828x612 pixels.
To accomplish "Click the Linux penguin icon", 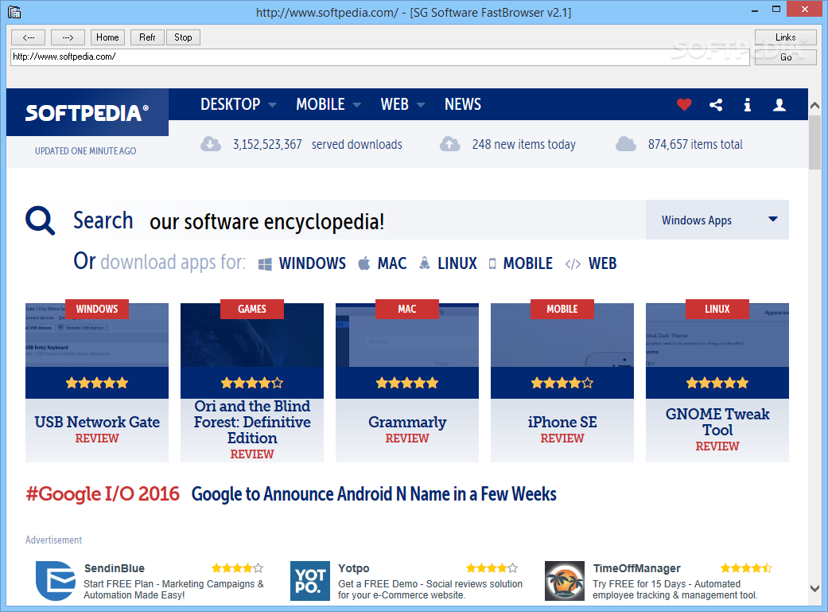I will click(424, 263).
